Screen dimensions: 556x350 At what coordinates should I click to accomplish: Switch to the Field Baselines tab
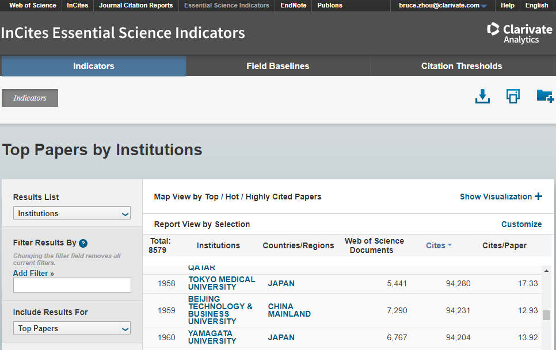[277, 66]
